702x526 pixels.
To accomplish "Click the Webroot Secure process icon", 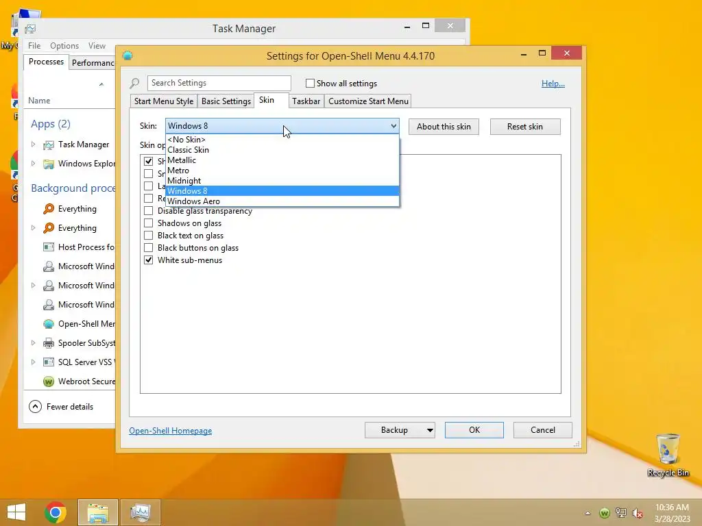I will click(x=49, y=381).
